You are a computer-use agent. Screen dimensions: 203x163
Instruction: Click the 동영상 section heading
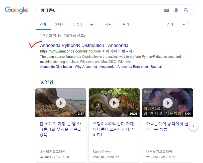coord(47,82)
